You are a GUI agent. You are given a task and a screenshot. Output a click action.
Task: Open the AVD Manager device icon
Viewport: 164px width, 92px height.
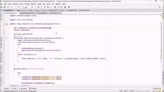pos(58,7)
